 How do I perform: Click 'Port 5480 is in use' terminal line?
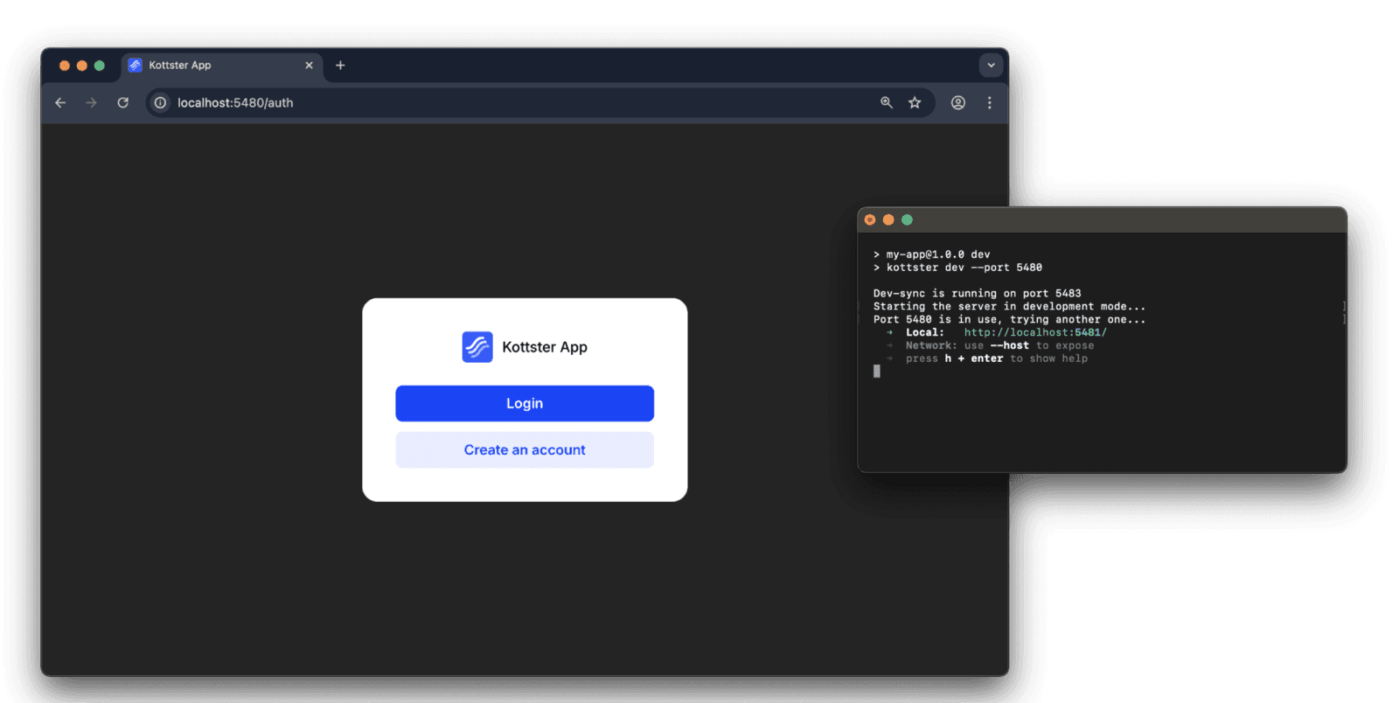[x=1009, y=319]
